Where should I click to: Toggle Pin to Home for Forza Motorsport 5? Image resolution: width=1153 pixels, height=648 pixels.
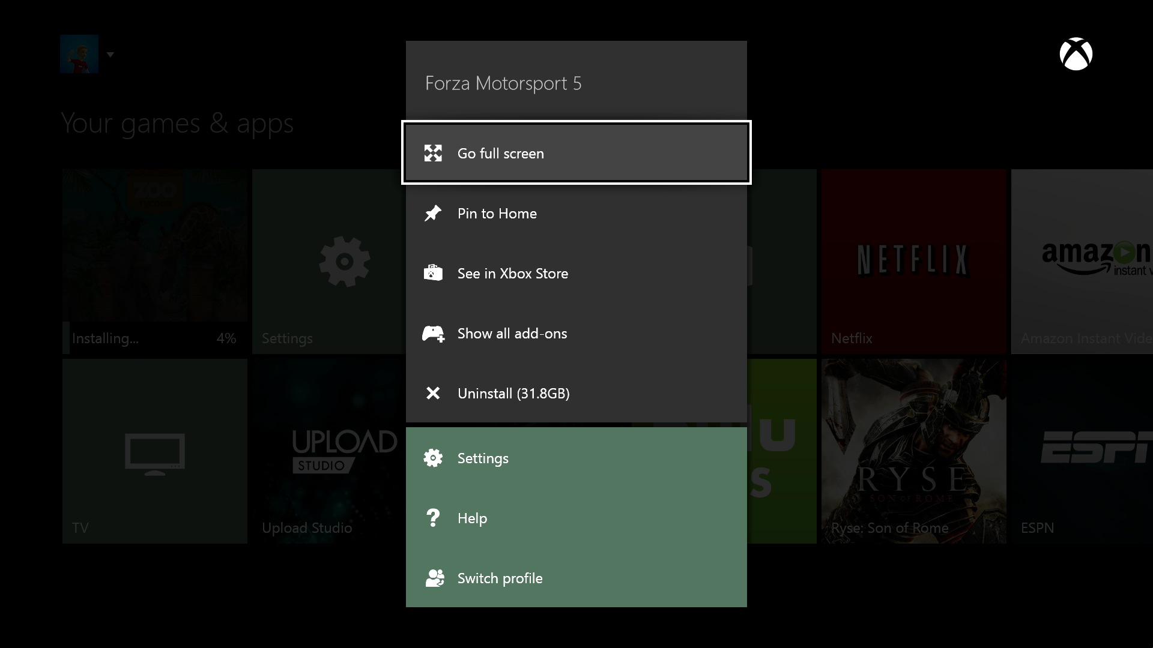coord(576,213)
